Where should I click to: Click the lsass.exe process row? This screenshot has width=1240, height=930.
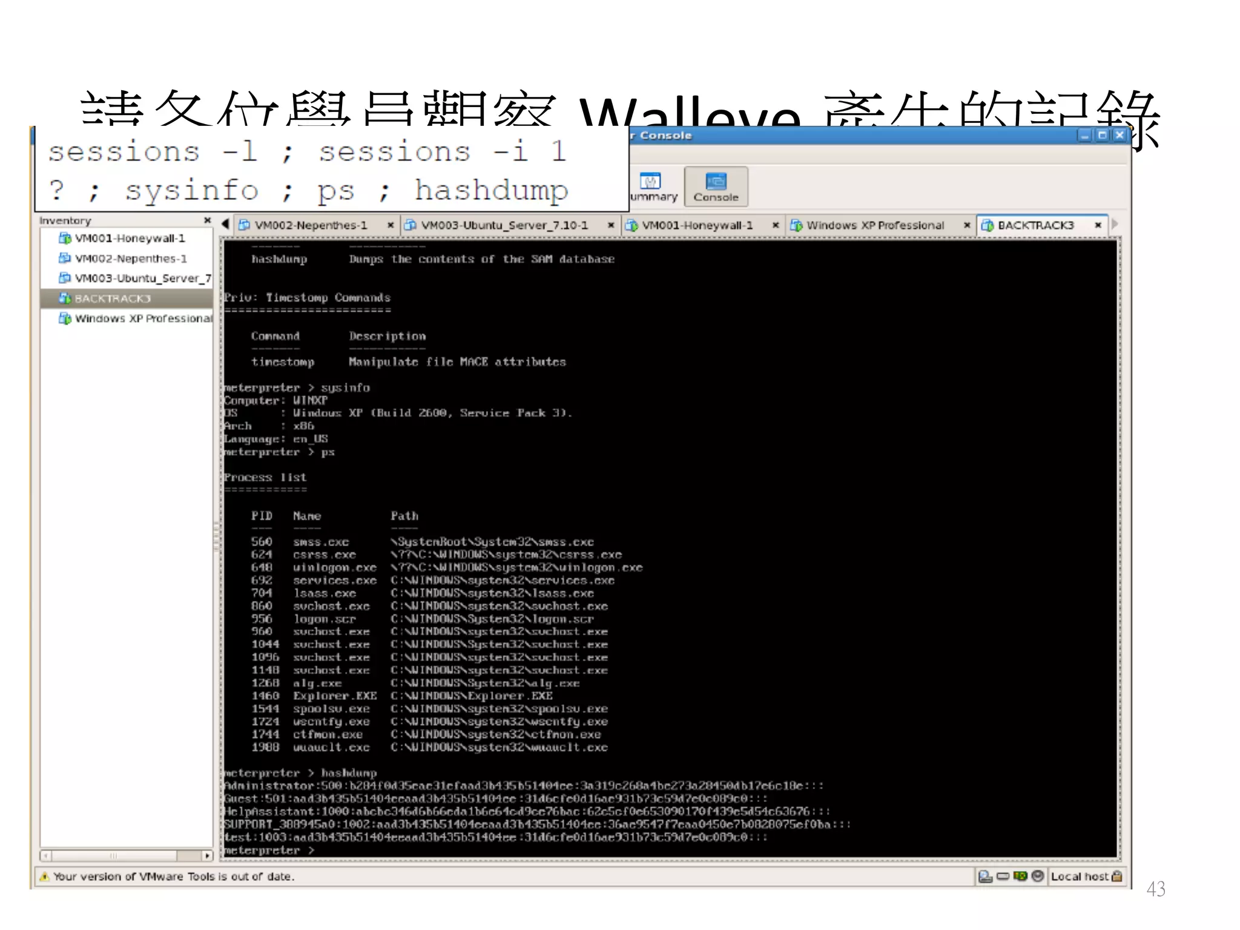click(423, 593)
